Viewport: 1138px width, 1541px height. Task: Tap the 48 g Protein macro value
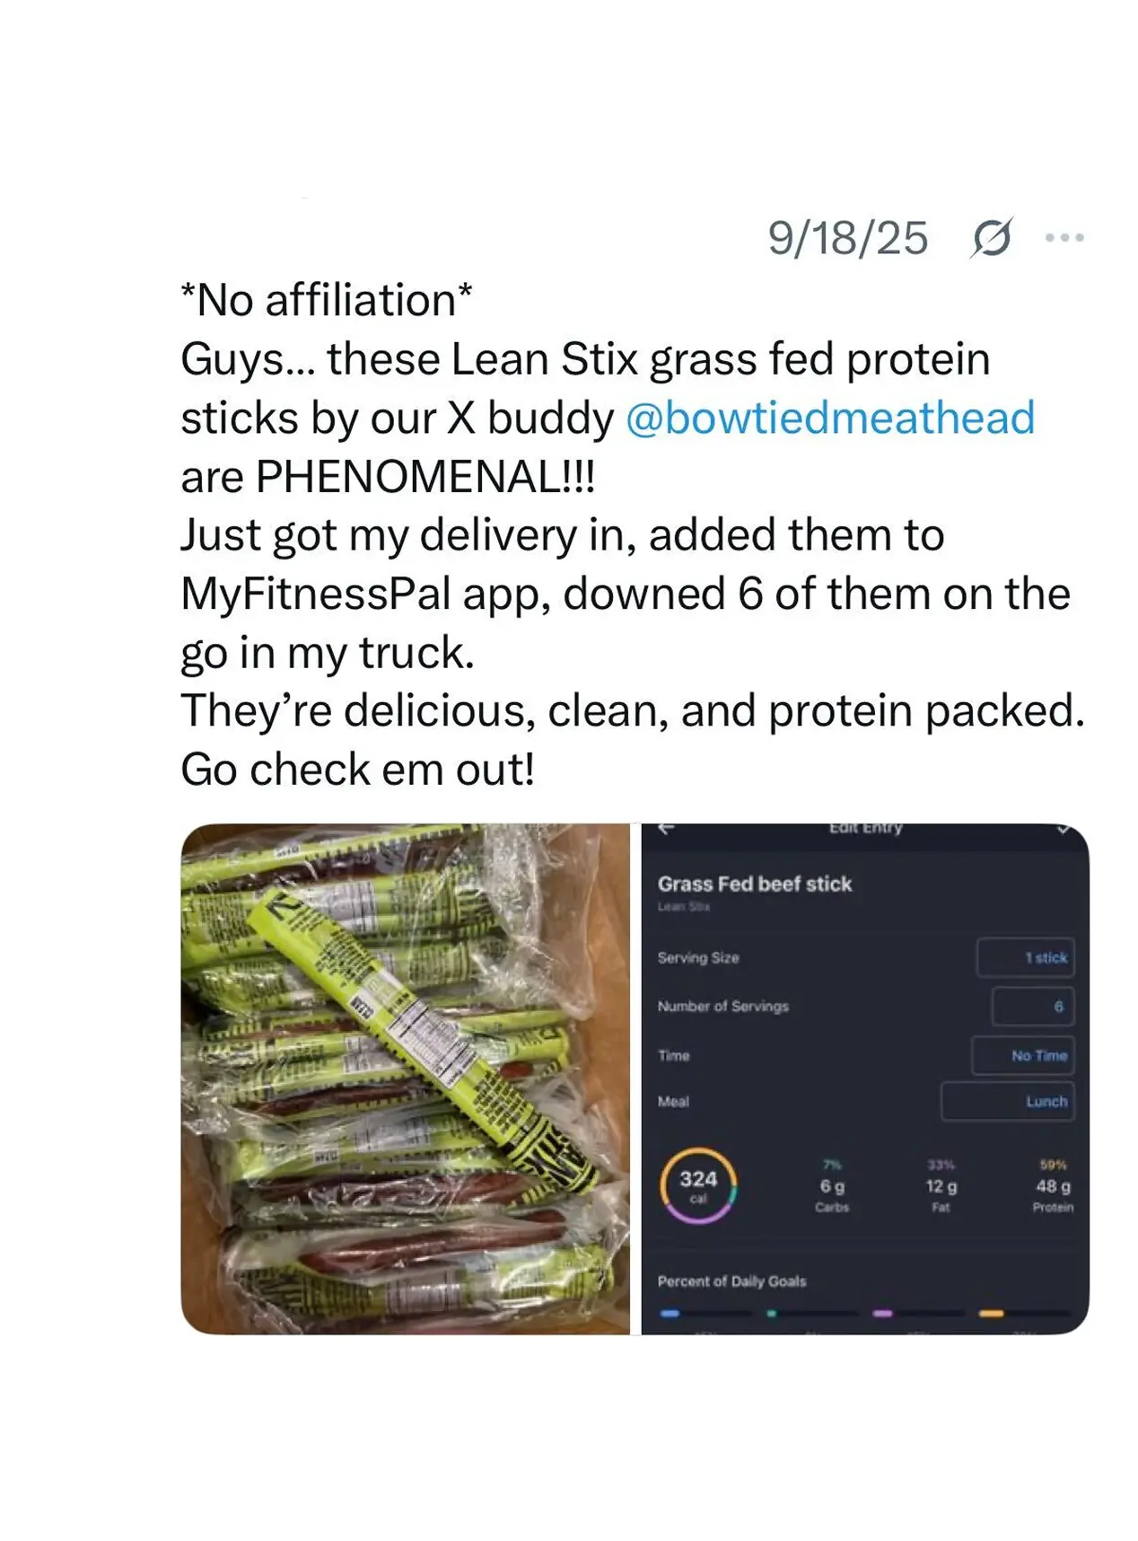coord(1053,1186)
